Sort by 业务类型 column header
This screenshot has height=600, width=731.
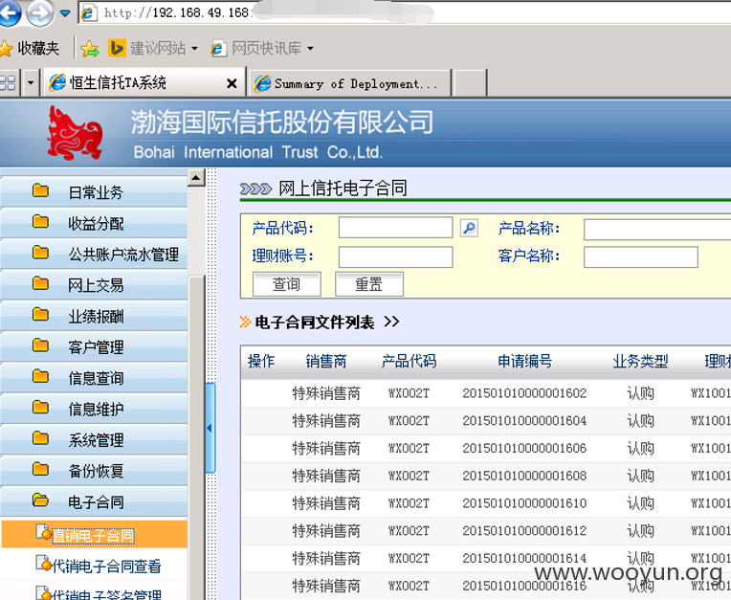point(640,361)
